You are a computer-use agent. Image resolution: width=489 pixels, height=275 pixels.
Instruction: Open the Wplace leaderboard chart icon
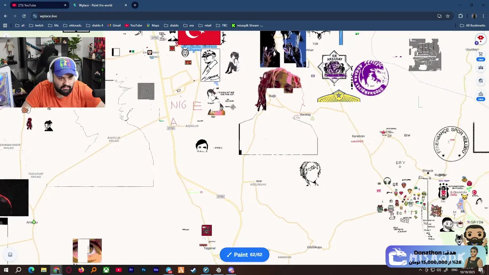481,94
